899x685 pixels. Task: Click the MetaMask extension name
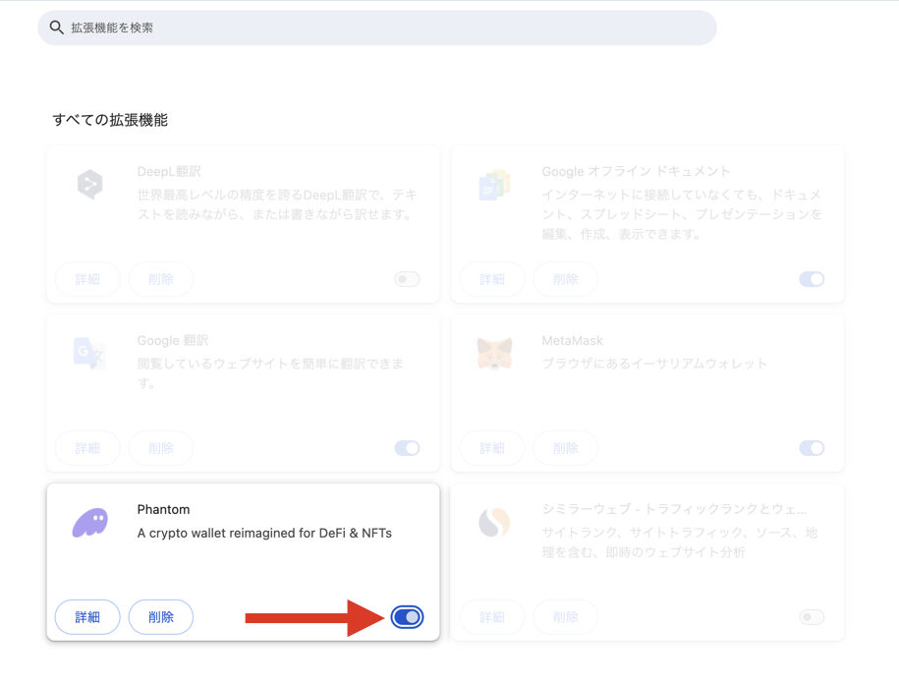coord(572,341)
